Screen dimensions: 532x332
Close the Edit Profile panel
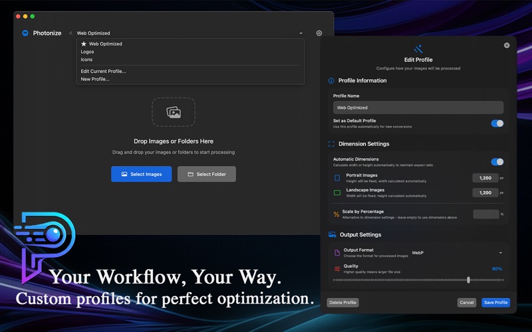pyautogui.click(x=507, y=45)
